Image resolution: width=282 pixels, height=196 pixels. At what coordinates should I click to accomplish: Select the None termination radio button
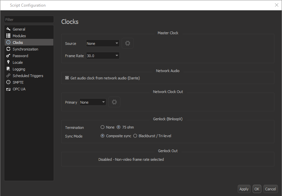(x=102, y=127)
